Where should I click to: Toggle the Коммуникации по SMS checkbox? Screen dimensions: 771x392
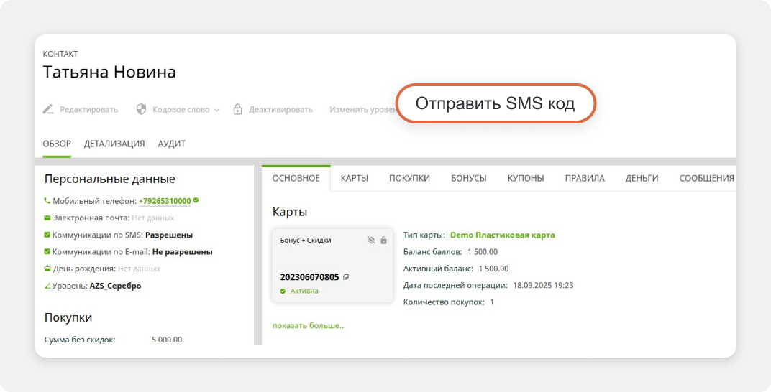click(47, 235)
